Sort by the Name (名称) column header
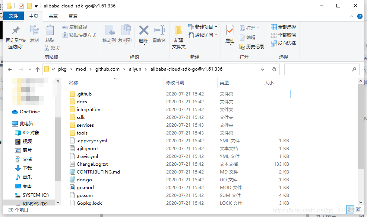The width and height of the screenshot is (367, 217). (73, 82)
